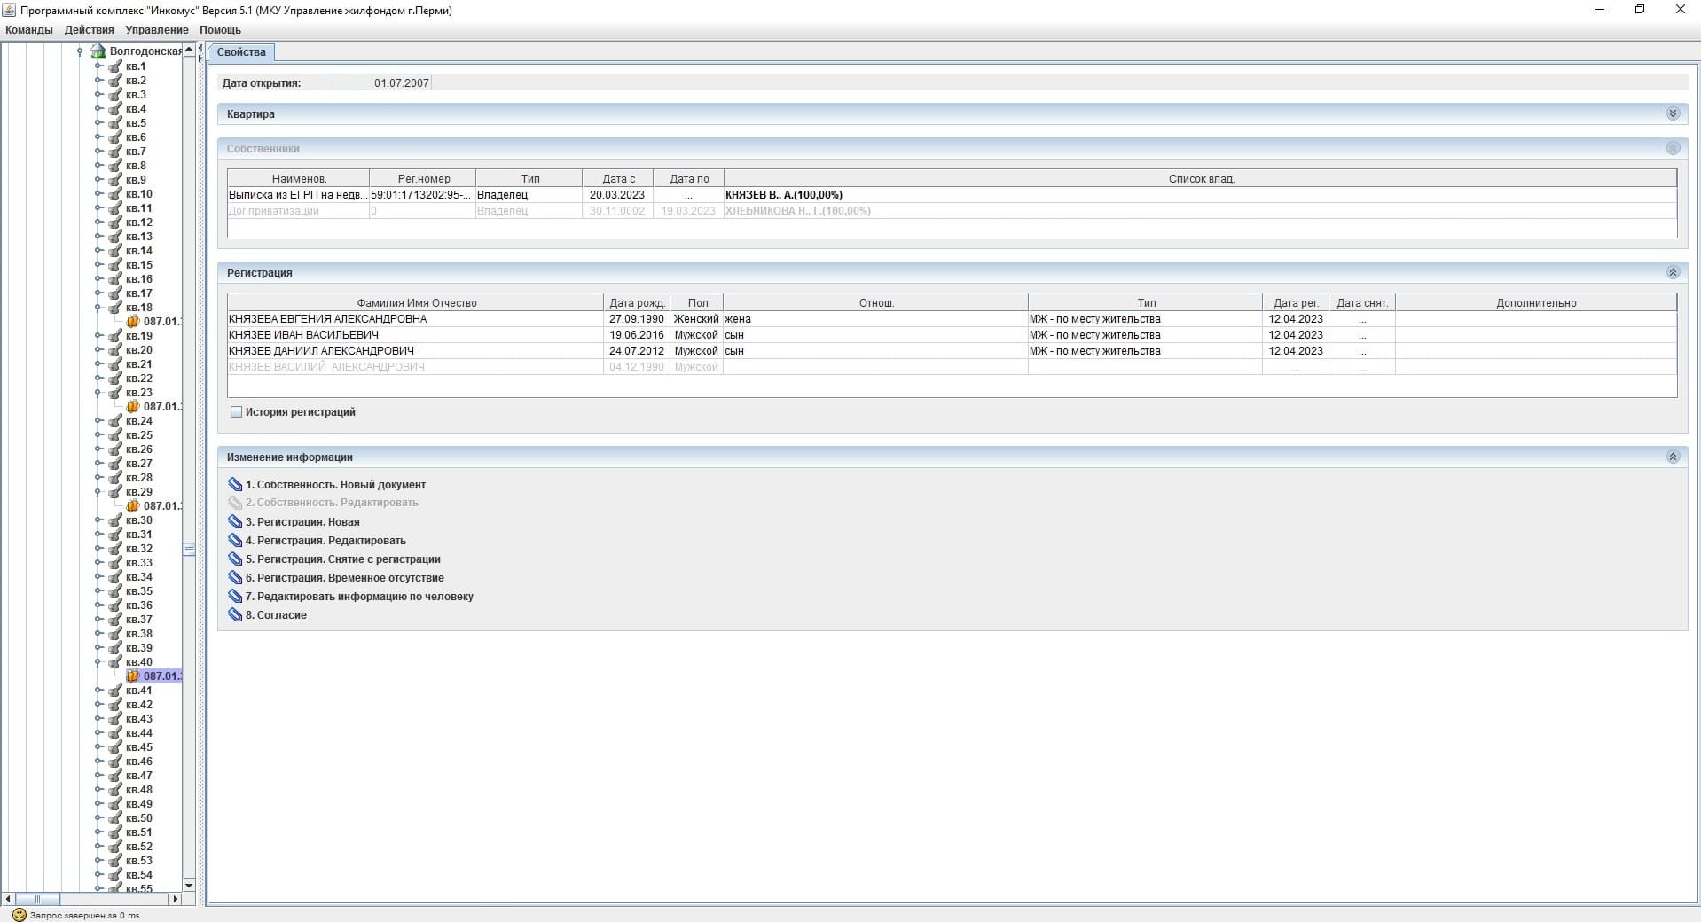The height and width of the screenshot is (922, 1701).
Task: Click the apartment icon of кв.44
Action: [x=115, y=733]
